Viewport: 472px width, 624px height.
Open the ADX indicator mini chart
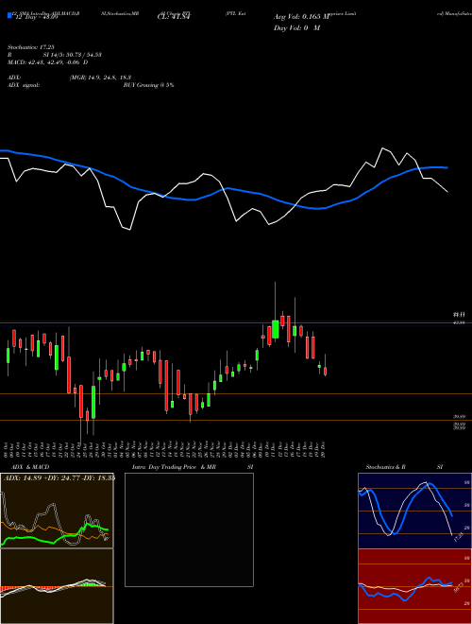57,511
